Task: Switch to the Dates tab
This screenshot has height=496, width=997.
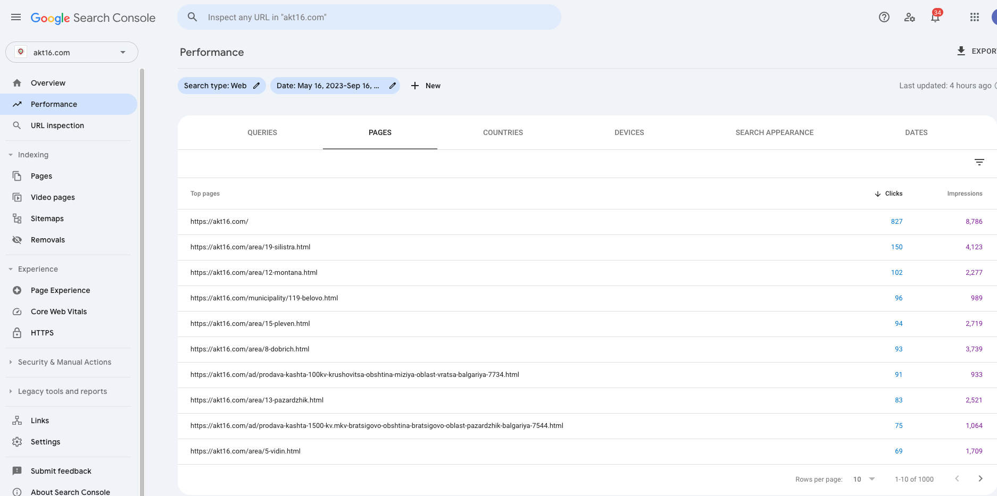Action: click(916, 132)
